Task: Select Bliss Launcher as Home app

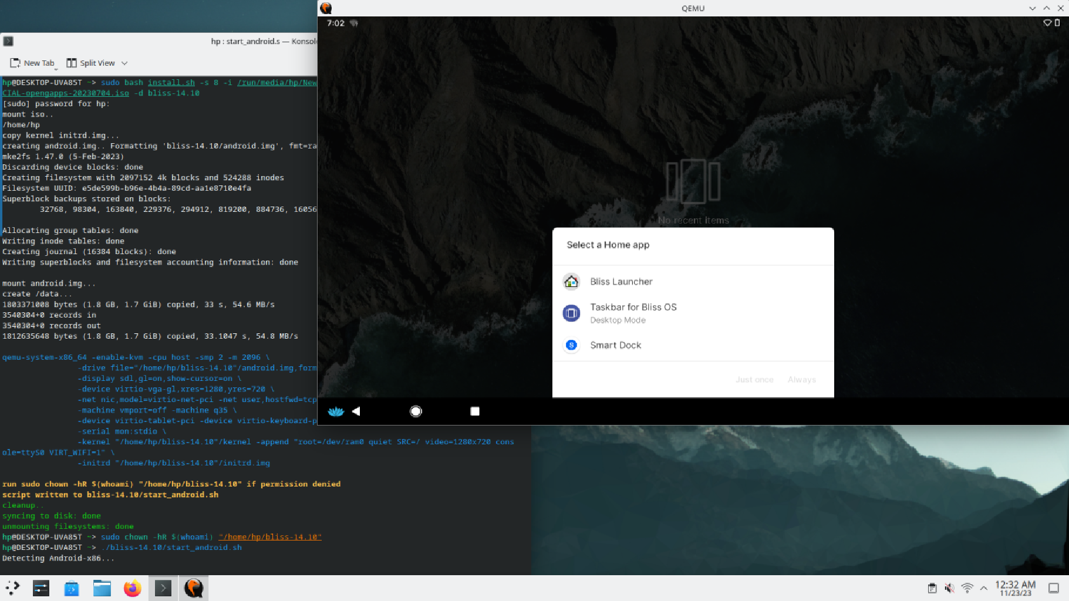Action: pyautogui.click(x=693, y=282)
